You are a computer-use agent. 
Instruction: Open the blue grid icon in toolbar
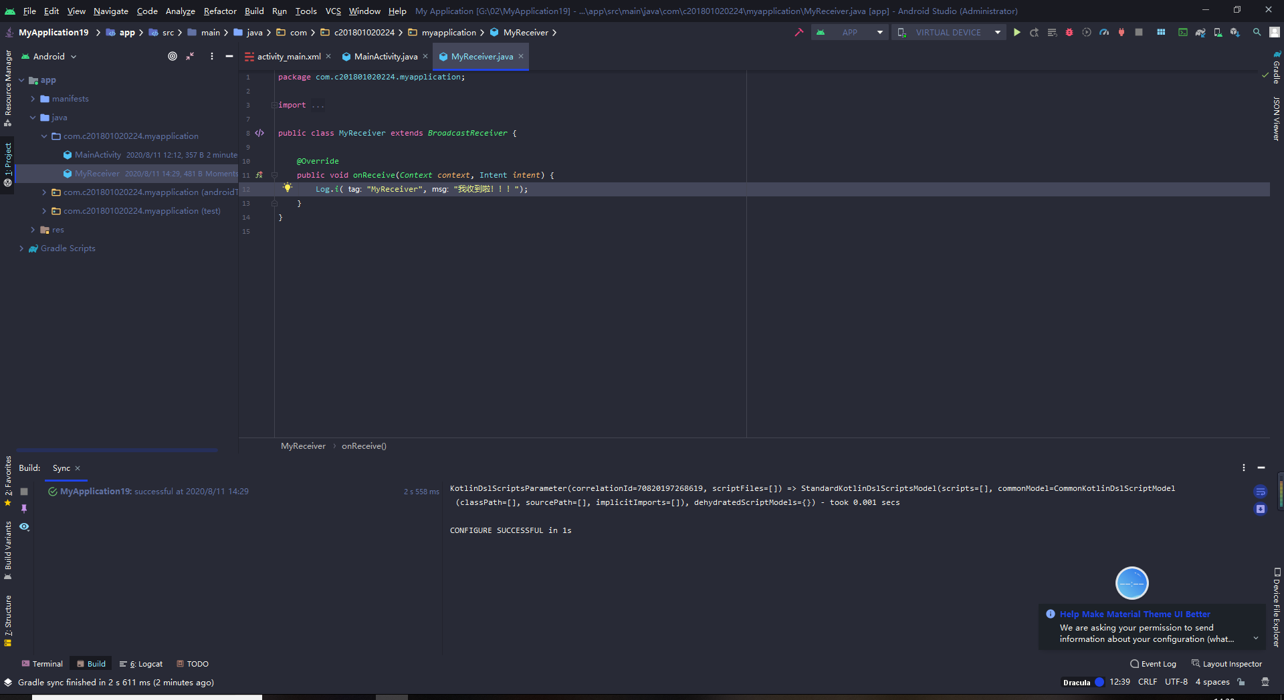tap(1161, 32)
